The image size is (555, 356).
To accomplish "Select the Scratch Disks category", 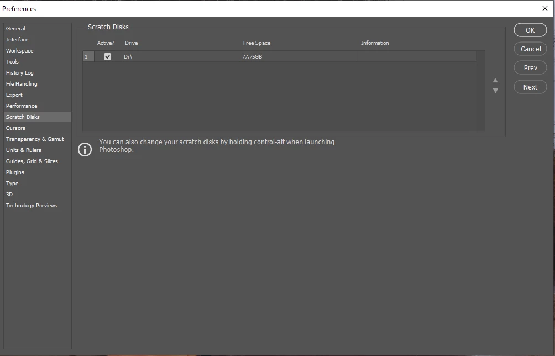I will pos(38,117).
